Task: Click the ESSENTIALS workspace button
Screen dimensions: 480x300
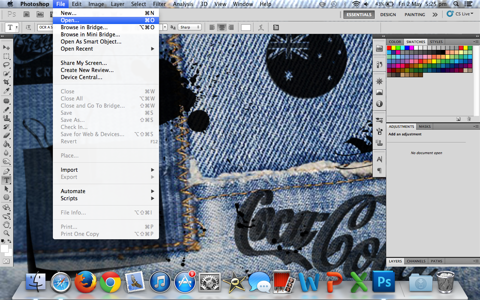Action: click(359, 14)
